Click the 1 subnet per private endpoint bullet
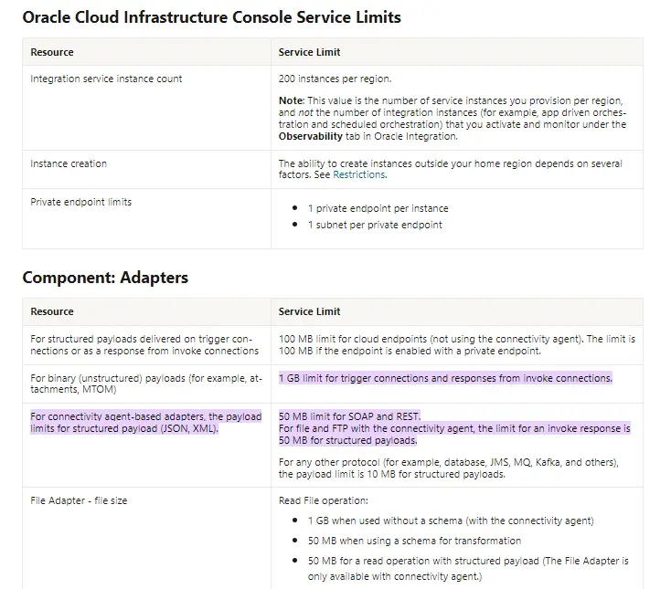This screenshot has width=671, height=589. click(x=375, y=225)
